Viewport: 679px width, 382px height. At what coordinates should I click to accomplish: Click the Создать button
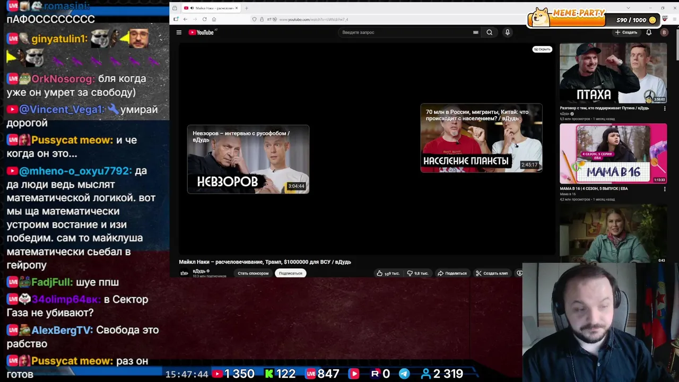[x=626, y=32]
